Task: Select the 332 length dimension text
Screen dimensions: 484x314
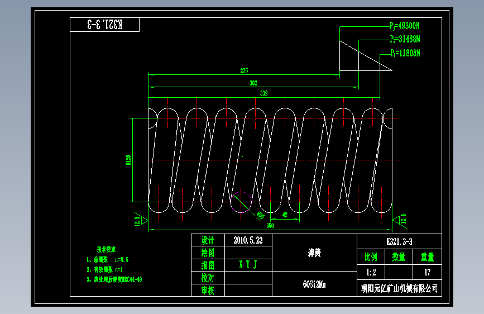Action: 263,93
